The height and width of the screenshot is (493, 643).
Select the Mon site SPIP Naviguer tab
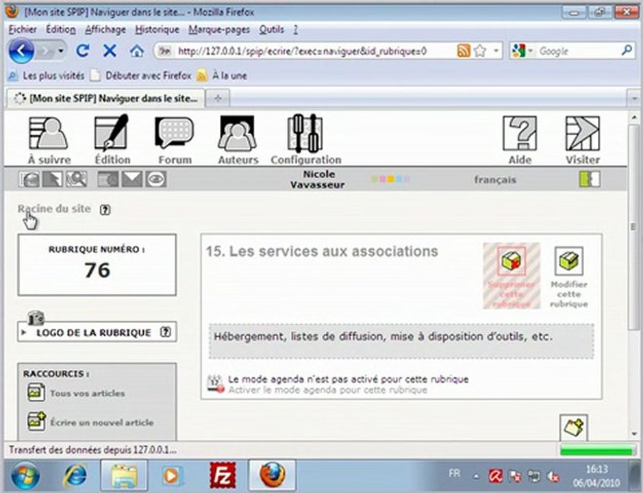(x=105, y=99)
